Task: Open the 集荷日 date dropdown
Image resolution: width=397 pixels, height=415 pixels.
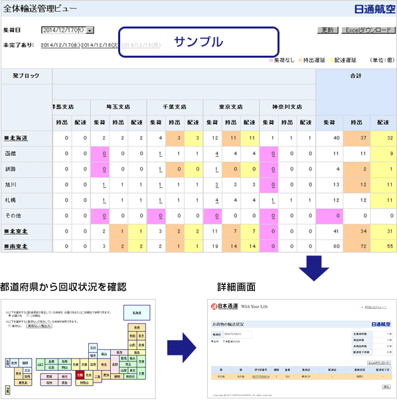Action: pyautogui.click(x=67, y=30)
